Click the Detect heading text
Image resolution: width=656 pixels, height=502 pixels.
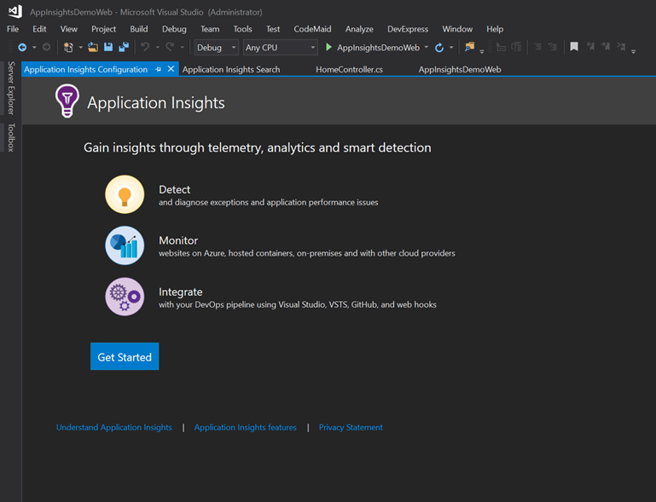[175, 189]
